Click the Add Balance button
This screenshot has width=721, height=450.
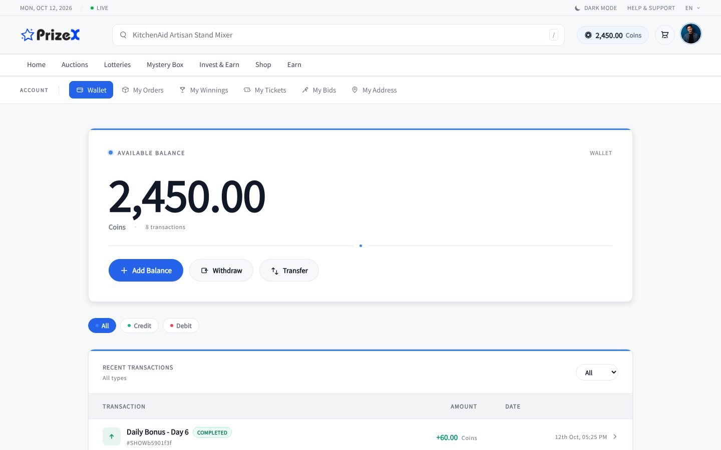tap(146, 270)
